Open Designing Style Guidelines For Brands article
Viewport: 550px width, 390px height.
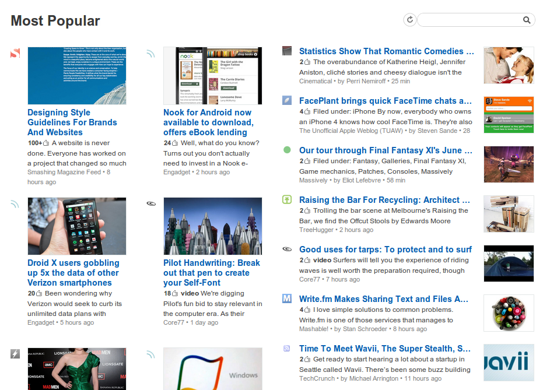click(72, 122)
